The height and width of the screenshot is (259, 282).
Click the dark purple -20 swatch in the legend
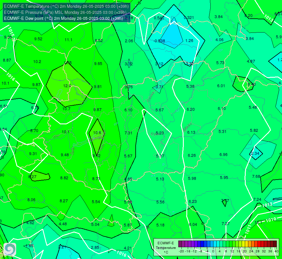180,244
